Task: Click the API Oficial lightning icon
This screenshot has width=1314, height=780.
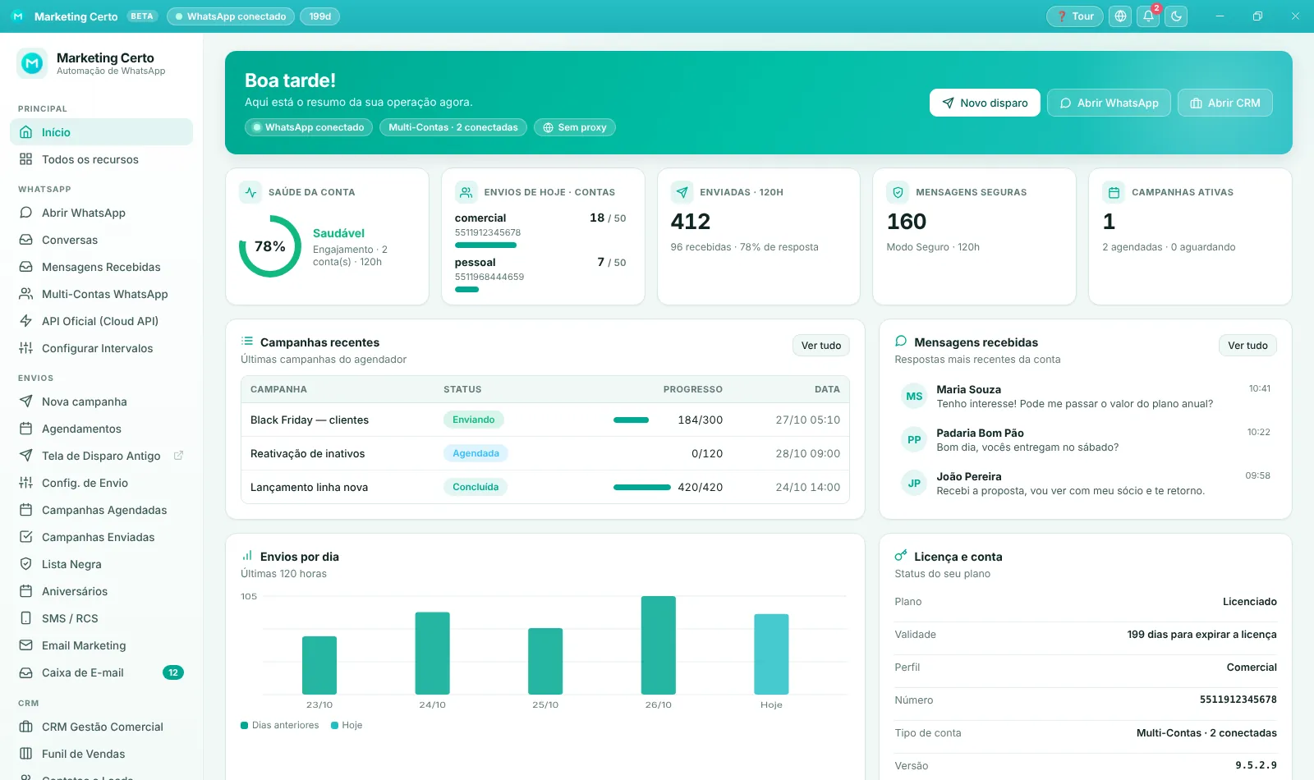Action: coord(26,321)
